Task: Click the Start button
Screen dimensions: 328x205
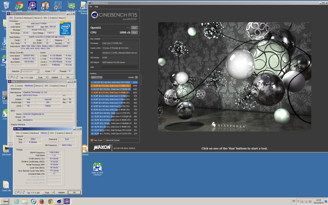Action: tap(5, 201)
